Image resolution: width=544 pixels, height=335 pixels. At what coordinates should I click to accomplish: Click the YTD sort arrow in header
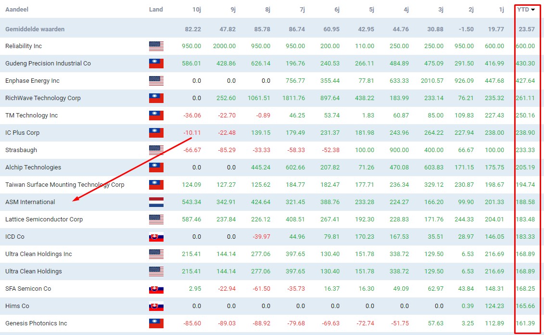point(533,10)
